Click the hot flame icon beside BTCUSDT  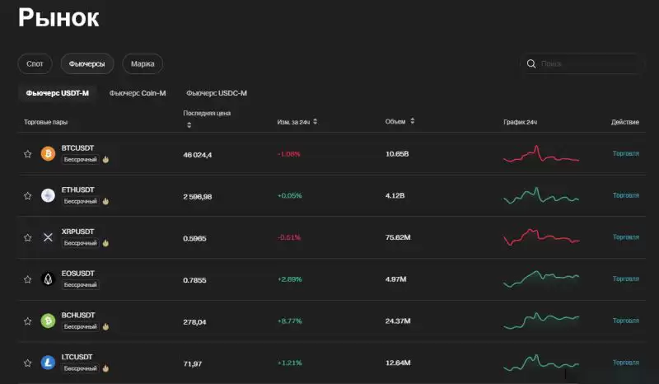105,159
